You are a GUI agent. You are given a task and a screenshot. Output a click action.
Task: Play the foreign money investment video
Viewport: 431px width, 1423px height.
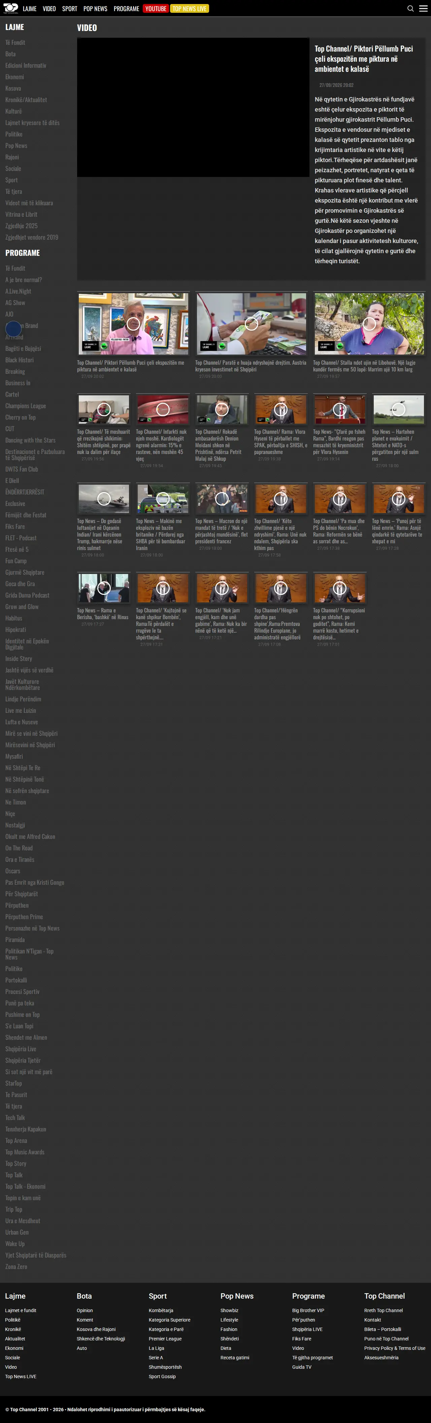point(251,324)
